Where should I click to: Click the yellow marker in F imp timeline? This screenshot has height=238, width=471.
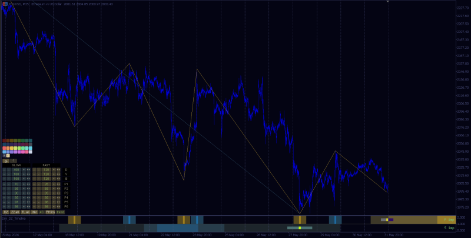pyautogui.click(x=387, y=220)
